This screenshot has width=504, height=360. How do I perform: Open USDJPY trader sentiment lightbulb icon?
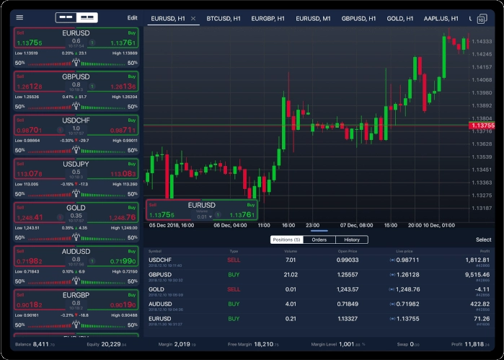click(x=76, y=193)
